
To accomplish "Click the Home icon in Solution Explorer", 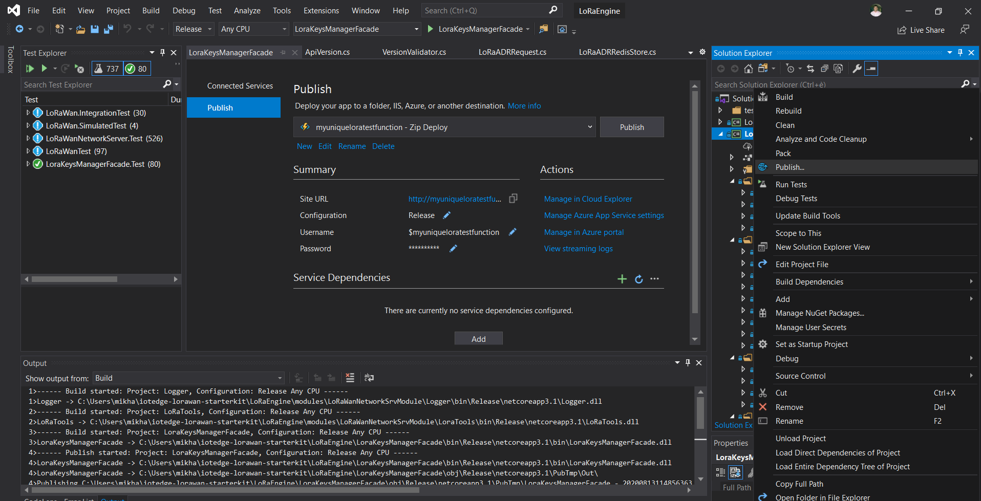I will [x=748, y=69].
